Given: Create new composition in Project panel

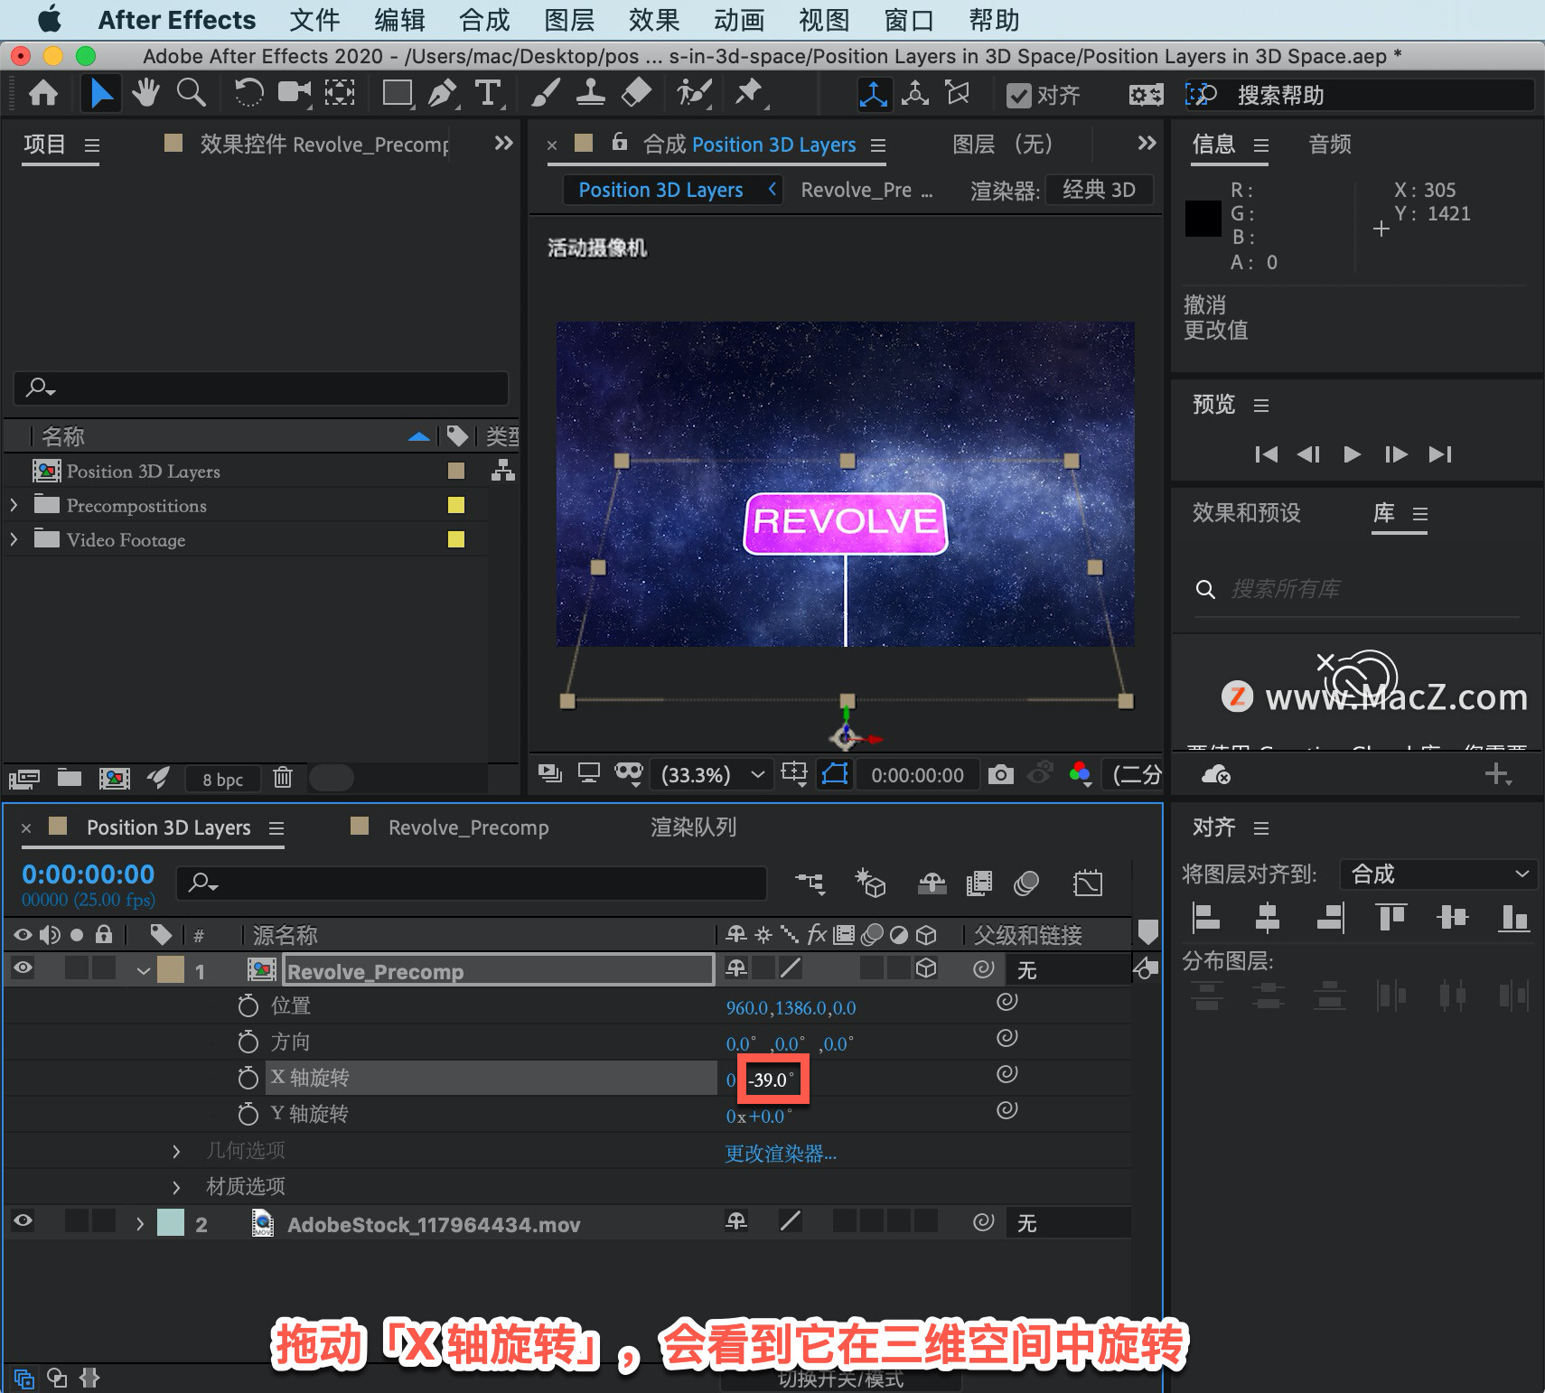Looking at the screenshot, I should pyautogui.click(x=115, y=778).
